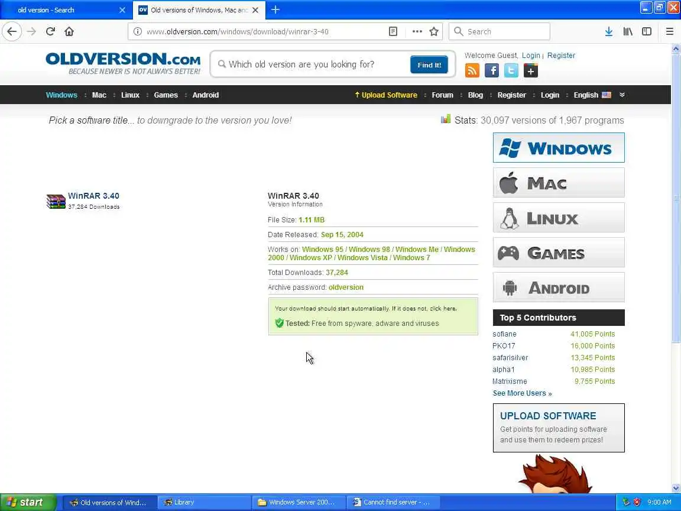Visit the OldVersion Facebook page icon
Viewport: 681px width, 511px height.
pyautogui.click(x=492, y=70)
